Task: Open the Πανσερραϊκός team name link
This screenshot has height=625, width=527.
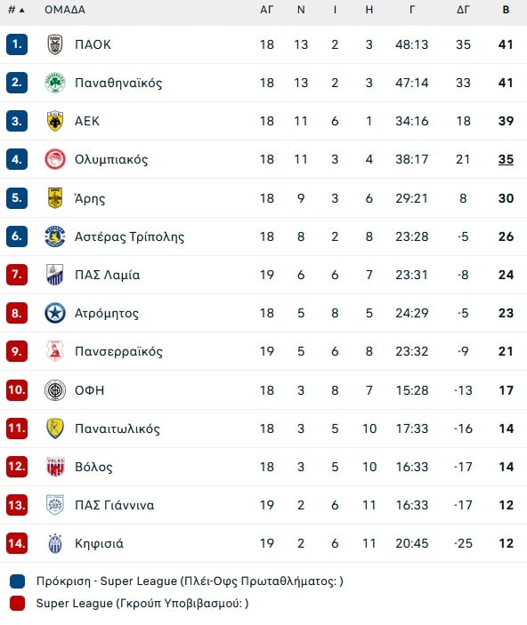Action: [x=118, y=351]
